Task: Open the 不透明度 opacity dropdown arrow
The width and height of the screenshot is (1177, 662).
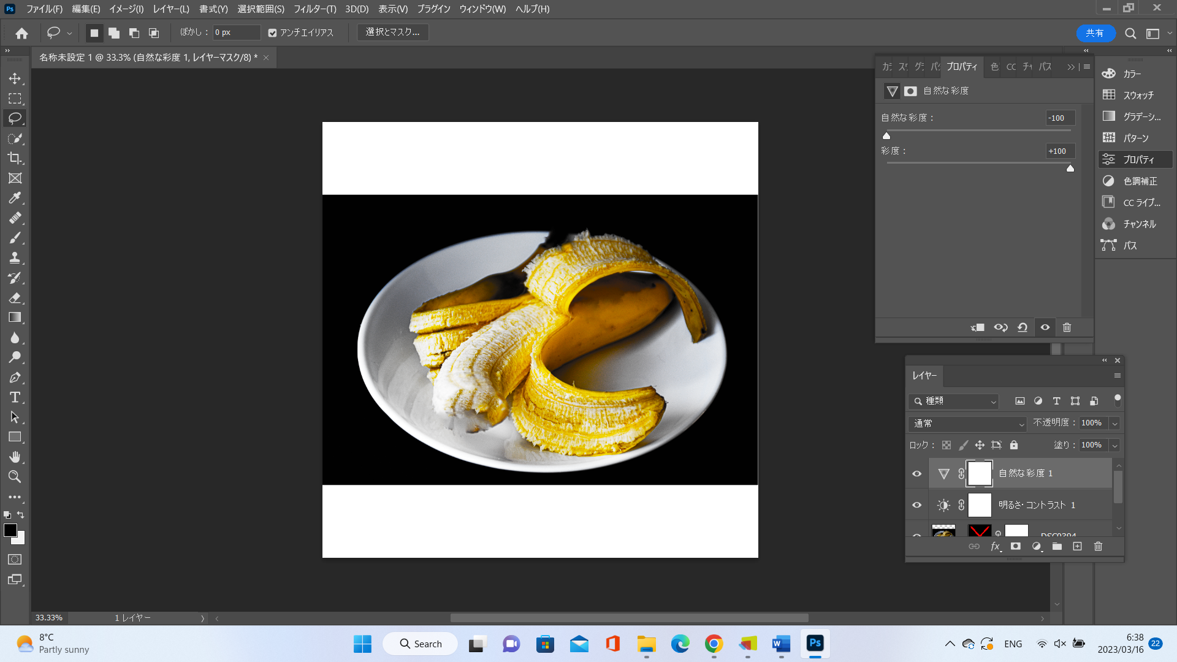Action: tap(1115, 424)
